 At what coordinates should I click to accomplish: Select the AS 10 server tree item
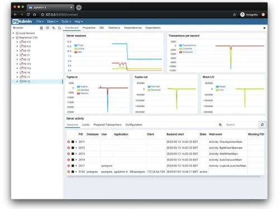pyautogui.click(x=27, y=51)
